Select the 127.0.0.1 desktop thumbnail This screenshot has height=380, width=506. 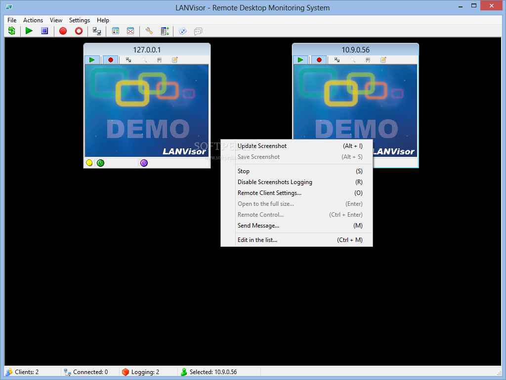[147, 110]
